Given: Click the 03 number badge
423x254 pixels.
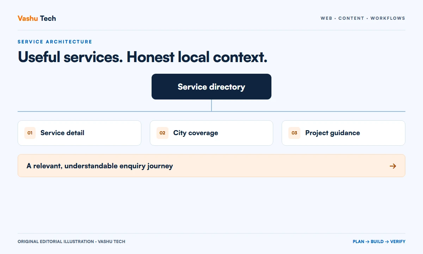Looking at the screenshot, I should click(294, 133).
